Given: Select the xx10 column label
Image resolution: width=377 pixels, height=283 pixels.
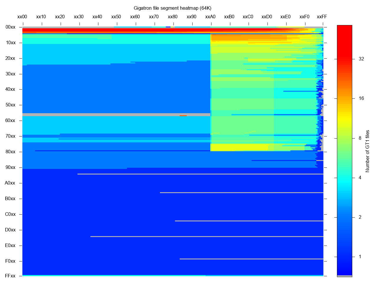Looking at the screenshot, I should [x=41, y=17].
